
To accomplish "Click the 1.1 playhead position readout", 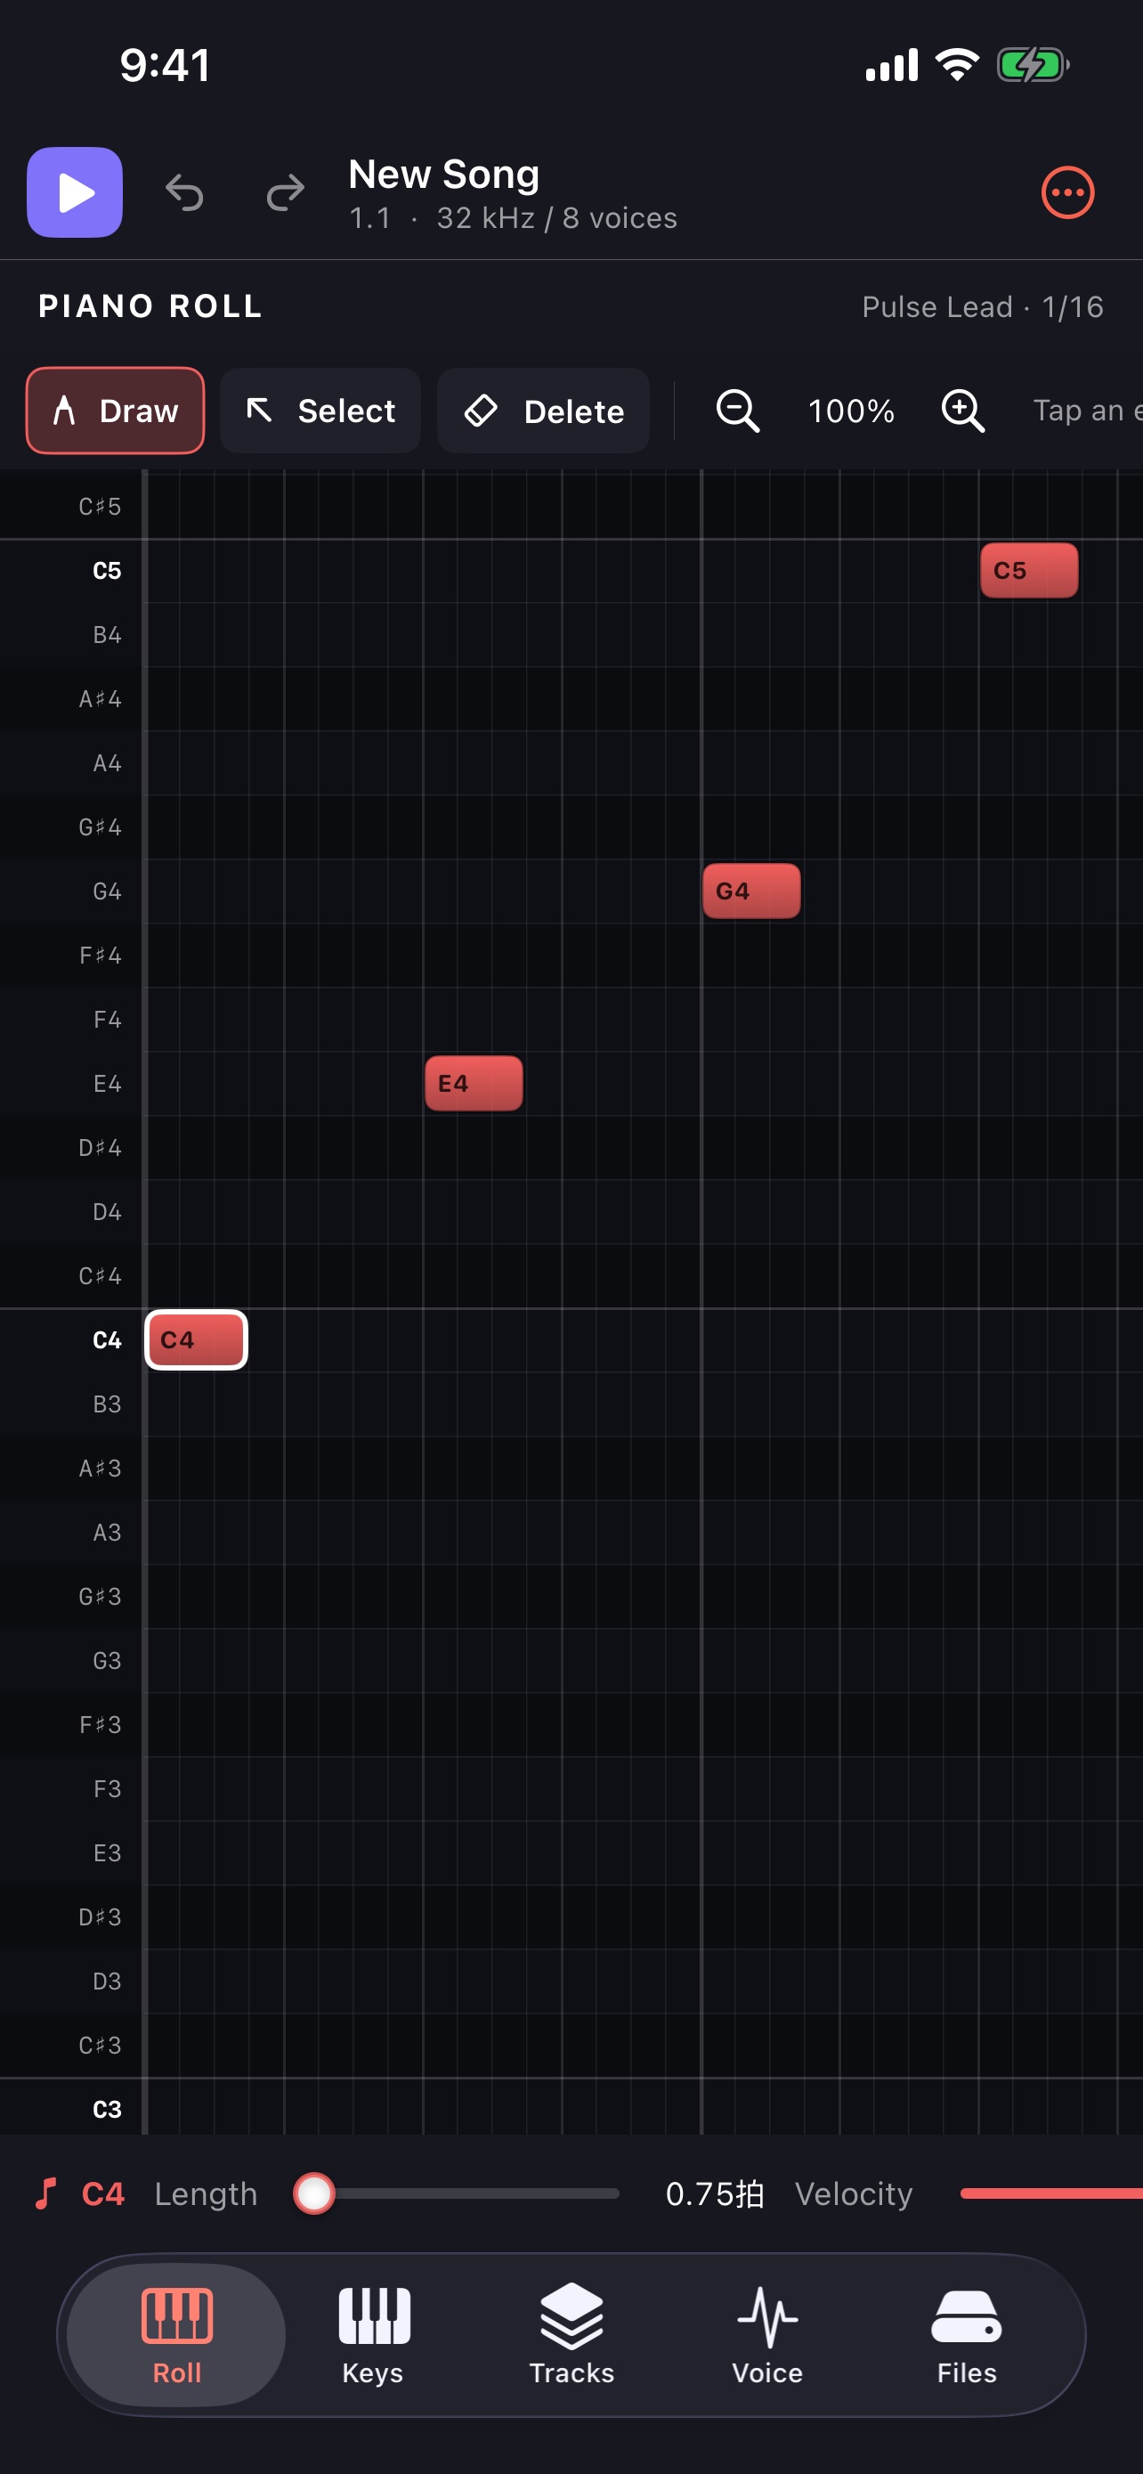I will [x=370, y=218].
